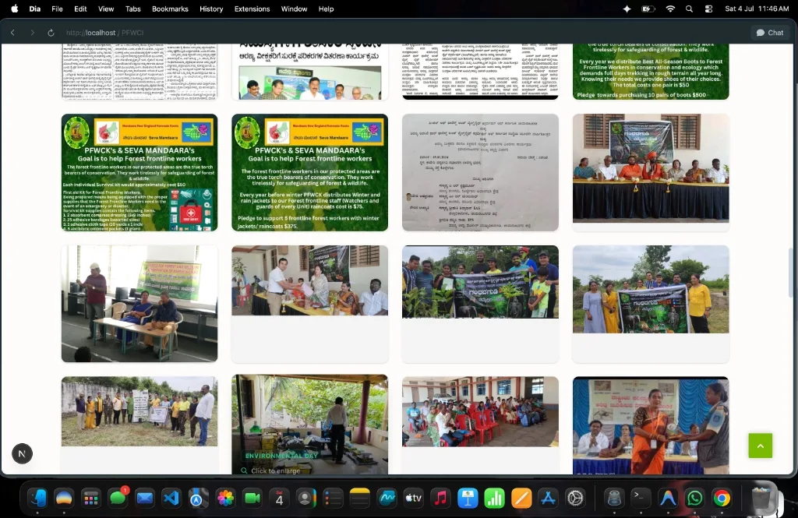Click the browser forward arrow

click(x=32, y=33)
